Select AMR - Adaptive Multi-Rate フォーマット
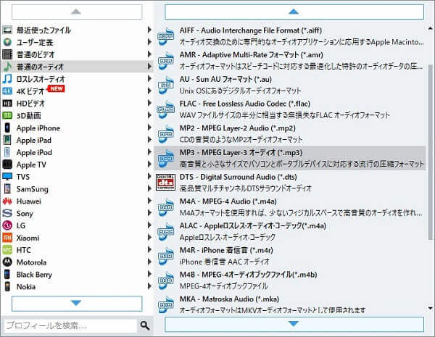 tap(290, 61)
